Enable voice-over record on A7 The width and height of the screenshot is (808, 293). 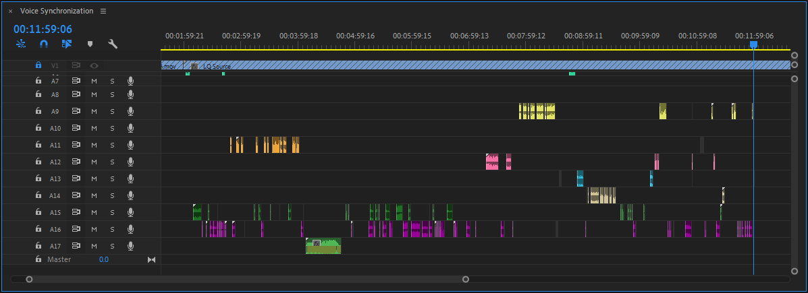coord(130,81)
